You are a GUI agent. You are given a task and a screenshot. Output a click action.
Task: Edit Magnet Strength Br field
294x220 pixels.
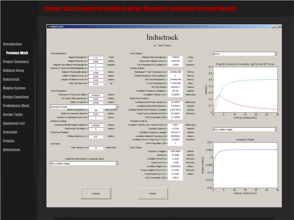pyautogui.click(x=96, y=58)
